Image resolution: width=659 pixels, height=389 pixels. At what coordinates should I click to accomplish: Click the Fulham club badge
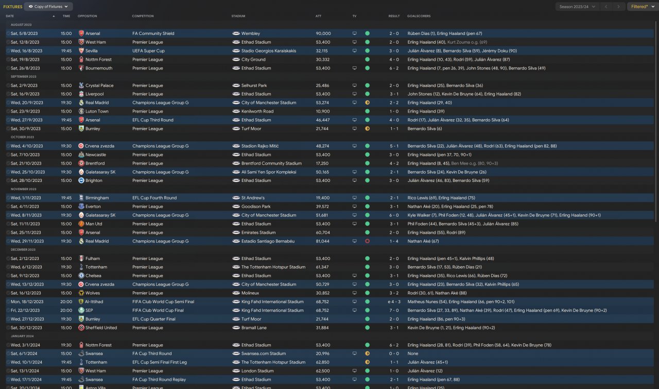[81, 258]
